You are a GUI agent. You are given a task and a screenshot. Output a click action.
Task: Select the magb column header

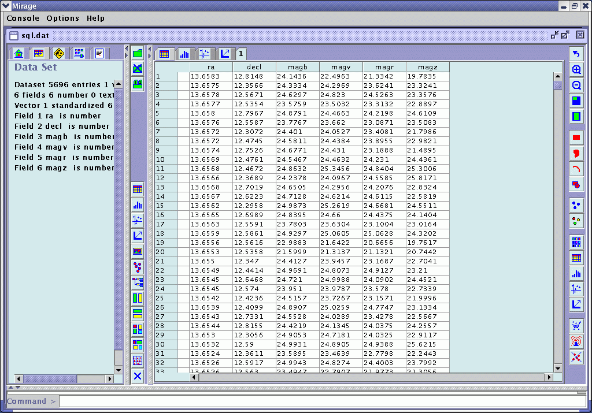coord(298,67)
